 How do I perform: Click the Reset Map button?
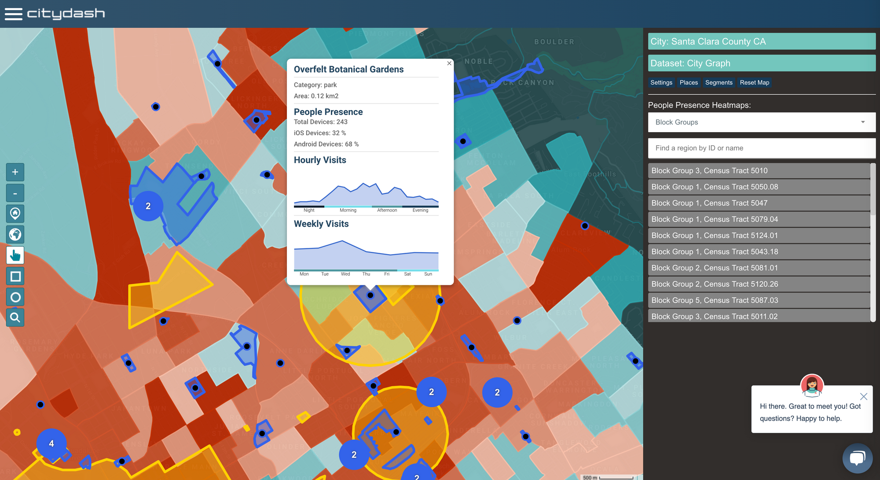754,83
